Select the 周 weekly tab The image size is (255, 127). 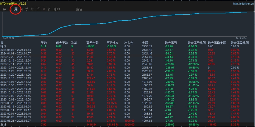[x=16, y=9]
